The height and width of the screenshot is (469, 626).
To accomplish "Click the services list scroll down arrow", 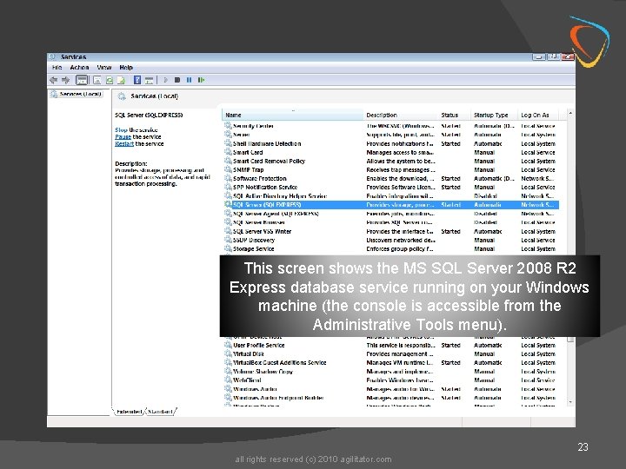I will [x=570, y=402].
